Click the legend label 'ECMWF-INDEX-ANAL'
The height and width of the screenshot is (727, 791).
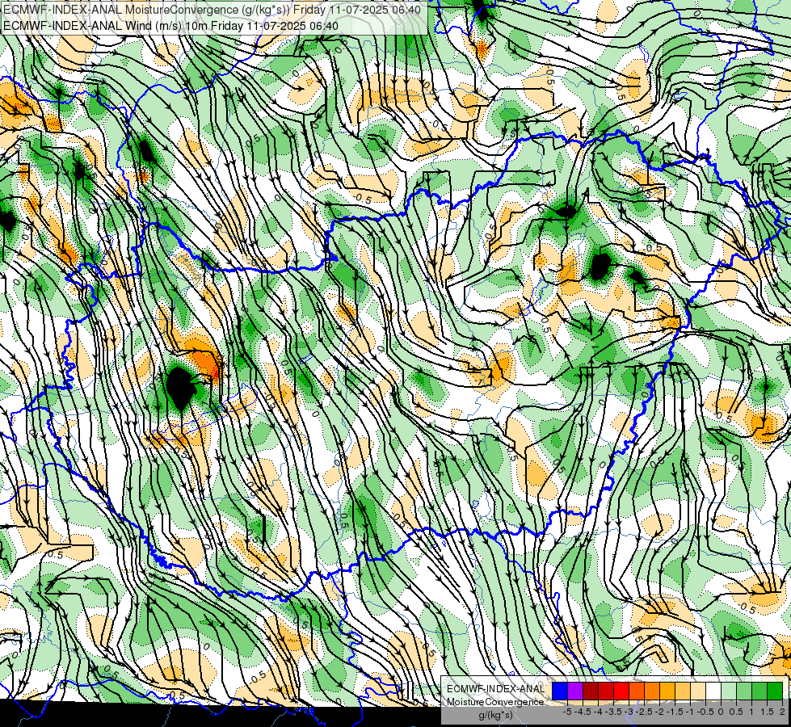point(495,689)
